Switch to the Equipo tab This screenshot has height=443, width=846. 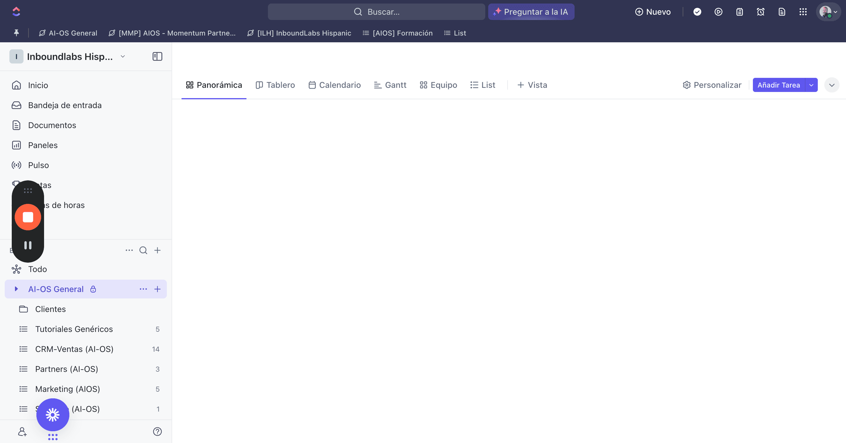click(x=438, y=85)
